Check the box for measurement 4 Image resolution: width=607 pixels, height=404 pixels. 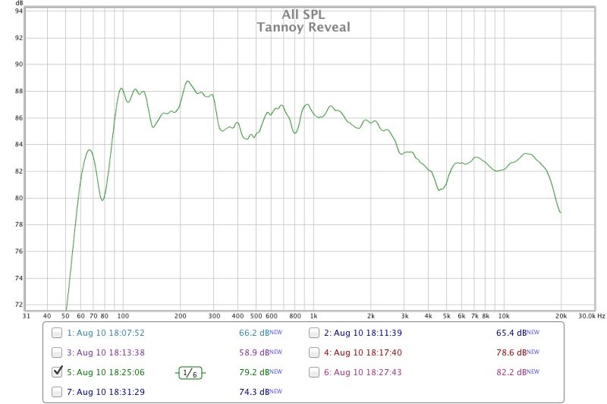pyautogui.click(x=314, y=352)
